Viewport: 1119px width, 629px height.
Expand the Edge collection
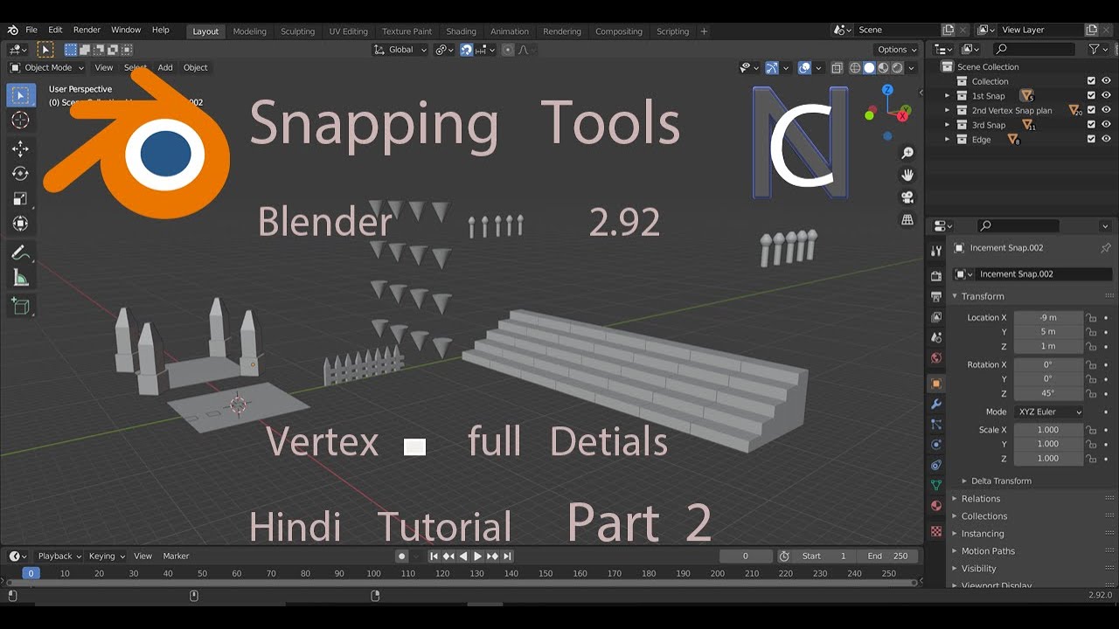pyautogui.click(x=947, y=140)
